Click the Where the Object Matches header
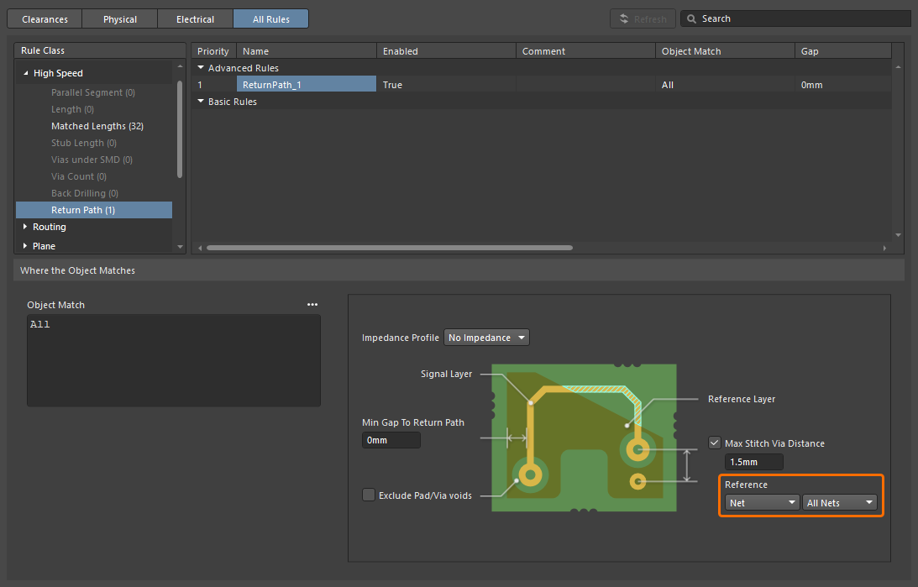 pos(459,270)
